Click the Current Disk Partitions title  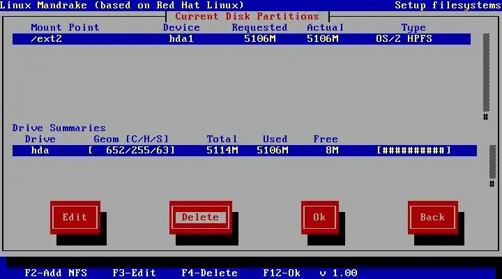pyautogui.click(x=247, y=16)
